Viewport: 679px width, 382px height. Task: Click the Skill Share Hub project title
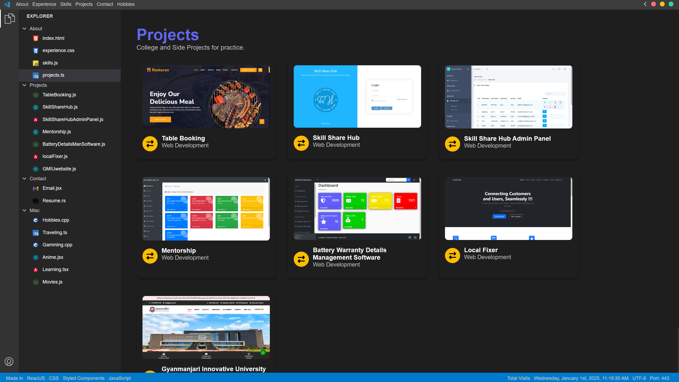coord(336,138)
